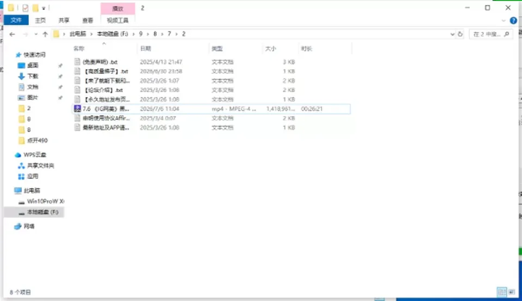The image size is (522, 301).
Task: Click the 应用 grid icon in sidebar
Action: (21, 176)
